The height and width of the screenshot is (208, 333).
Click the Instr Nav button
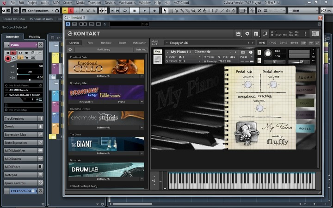(x=141, y=49)
